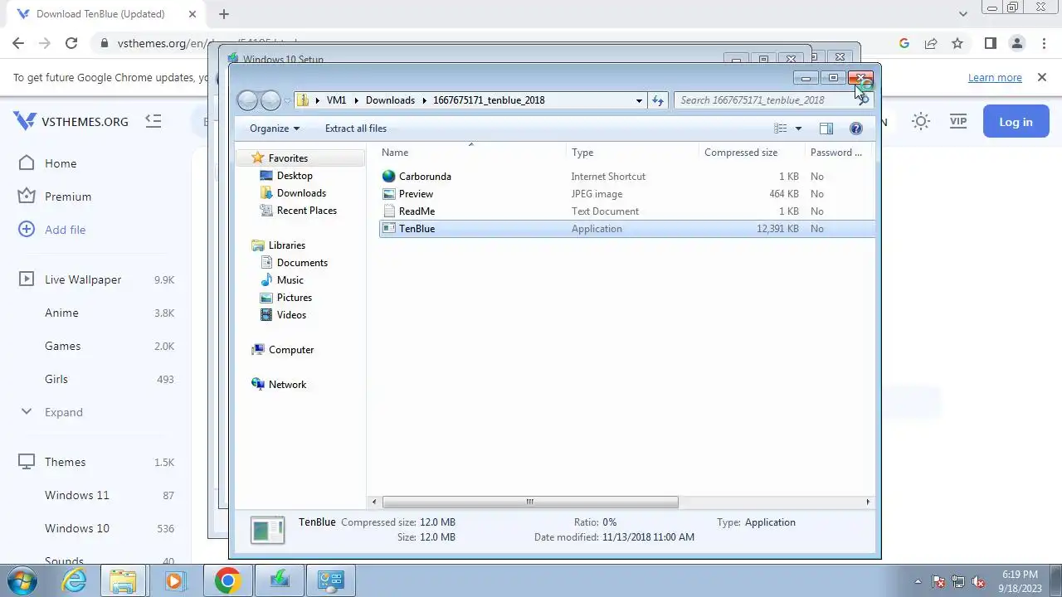Open Chrome side panel icon
Screen dimensions: 1062x597
pyautogui.click(x=990, y=43)
